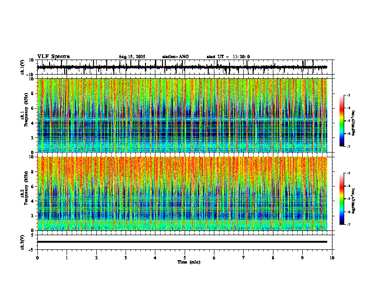
Task: Click time axis tick label 3
Action: [x=126, y=258]
